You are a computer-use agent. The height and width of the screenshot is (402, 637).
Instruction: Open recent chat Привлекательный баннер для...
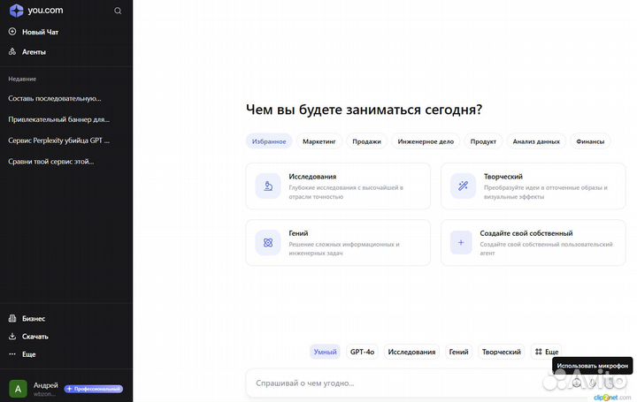click(x=59, y=119)
